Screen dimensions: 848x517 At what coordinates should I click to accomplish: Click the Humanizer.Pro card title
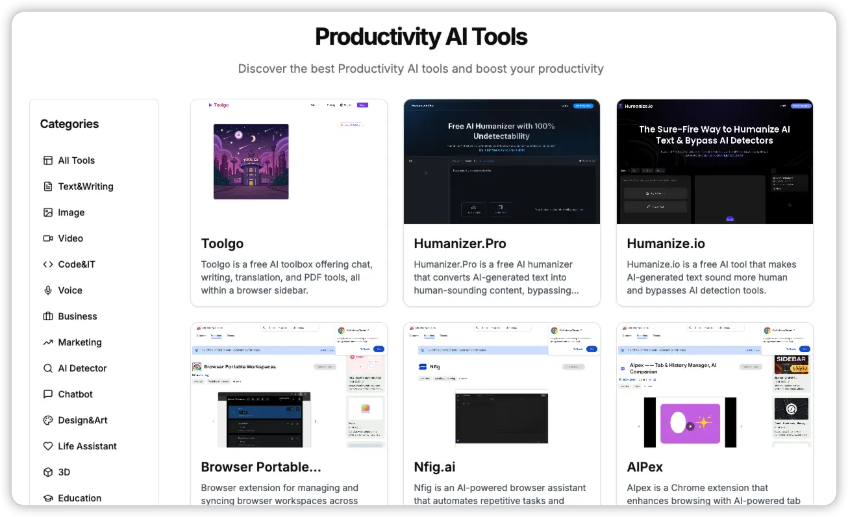(x=460, y=244)
